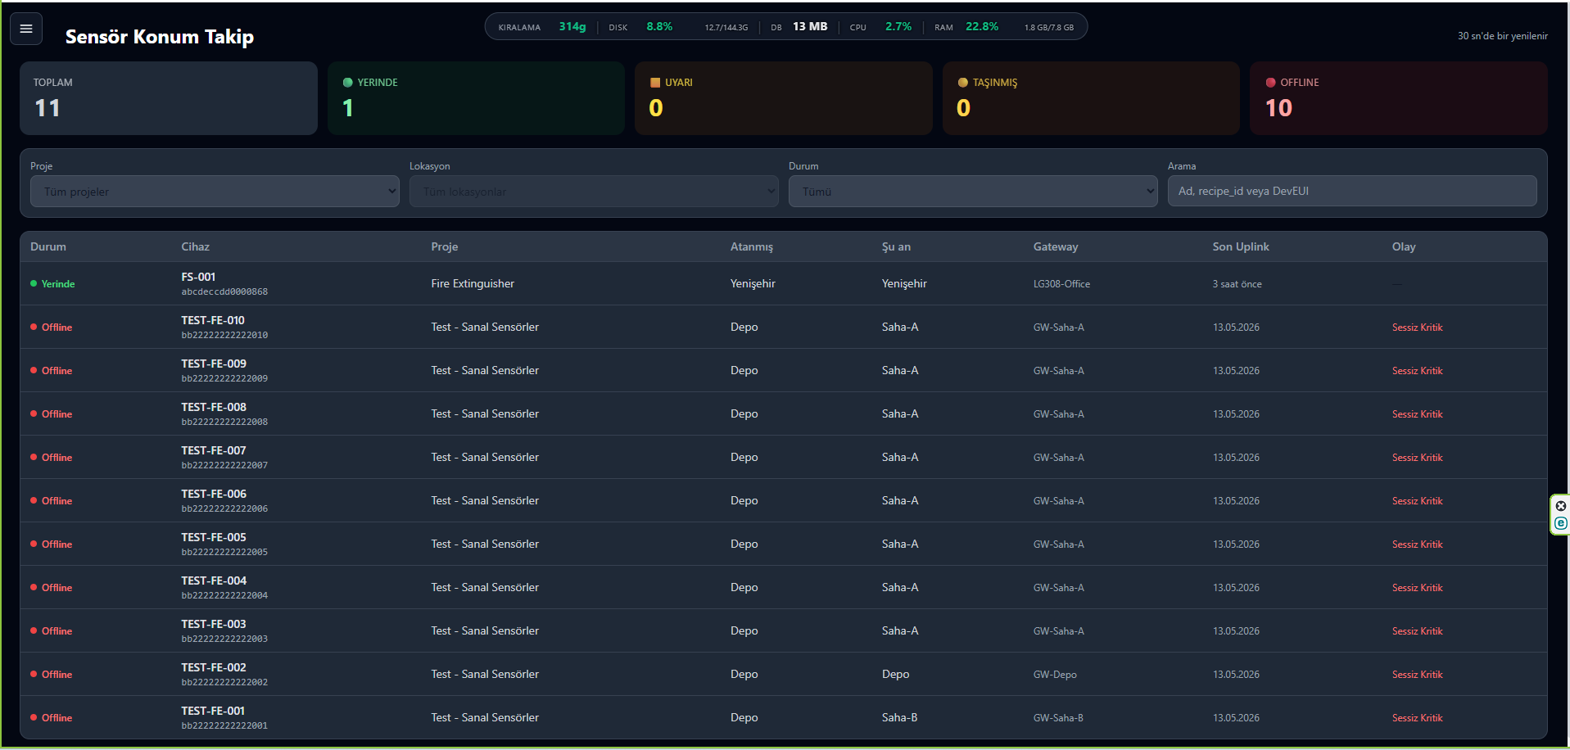Click the Arama search input field
This screenshot has height=750, width=1570.
pyautogui.click(x=1352, y=191)
